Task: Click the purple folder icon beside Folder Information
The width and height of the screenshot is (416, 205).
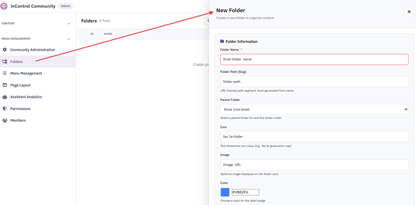Action: point(222,41)
